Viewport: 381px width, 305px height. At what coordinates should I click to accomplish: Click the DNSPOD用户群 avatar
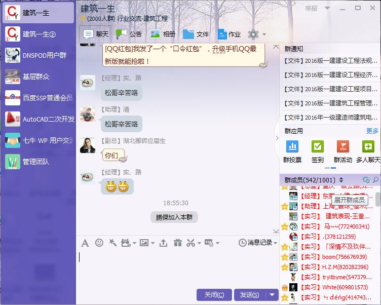click(12, 55)
